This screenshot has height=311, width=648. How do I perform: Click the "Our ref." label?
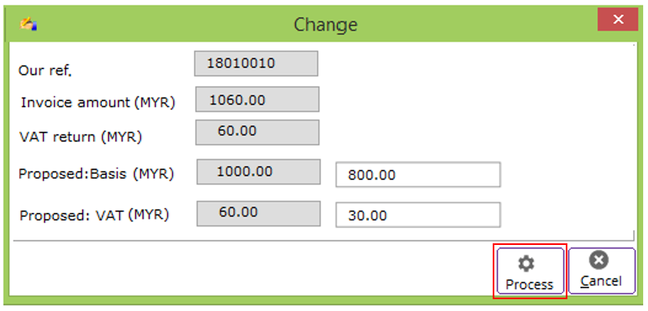click(x=45, y=70)
